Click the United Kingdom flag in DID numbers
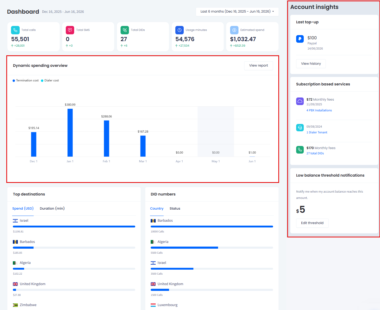The image size is (380, 310). click(153, 284)
